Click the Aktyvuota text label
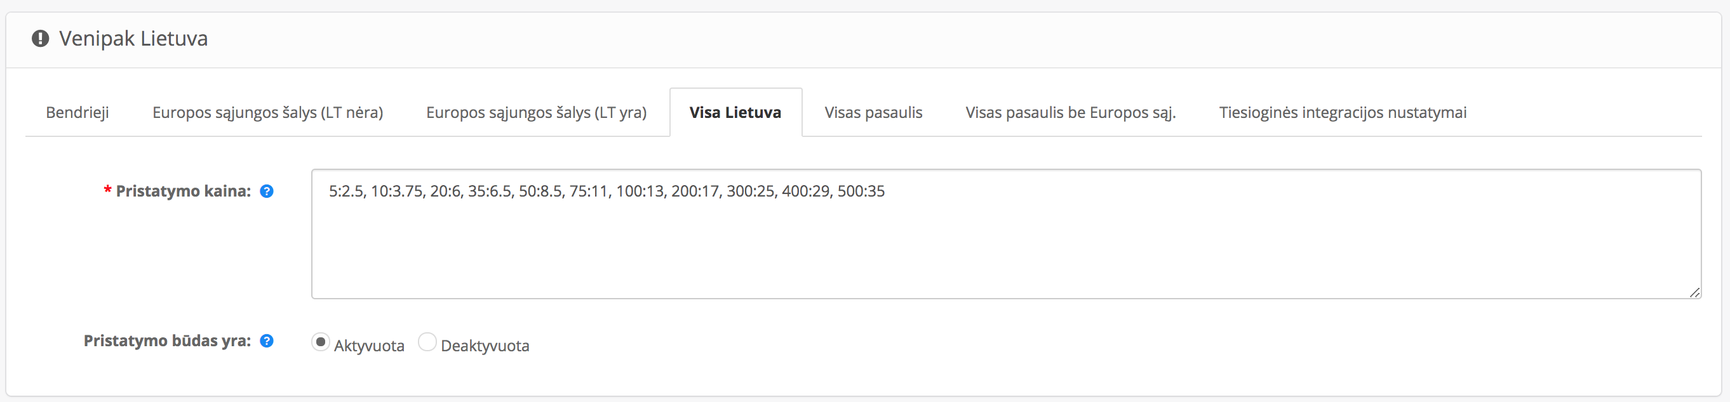The image size is (1730, 402). click(x=370, y=346)
